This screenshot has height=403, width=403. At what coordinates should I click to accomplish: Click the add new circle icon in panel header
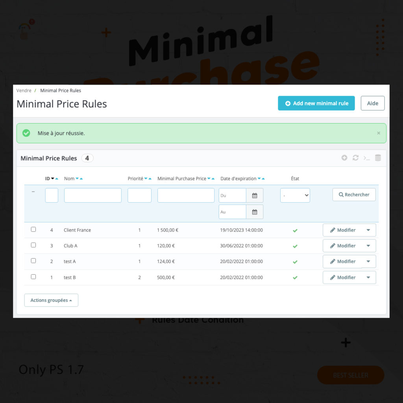pyautogui.click(x=344, y=157)
